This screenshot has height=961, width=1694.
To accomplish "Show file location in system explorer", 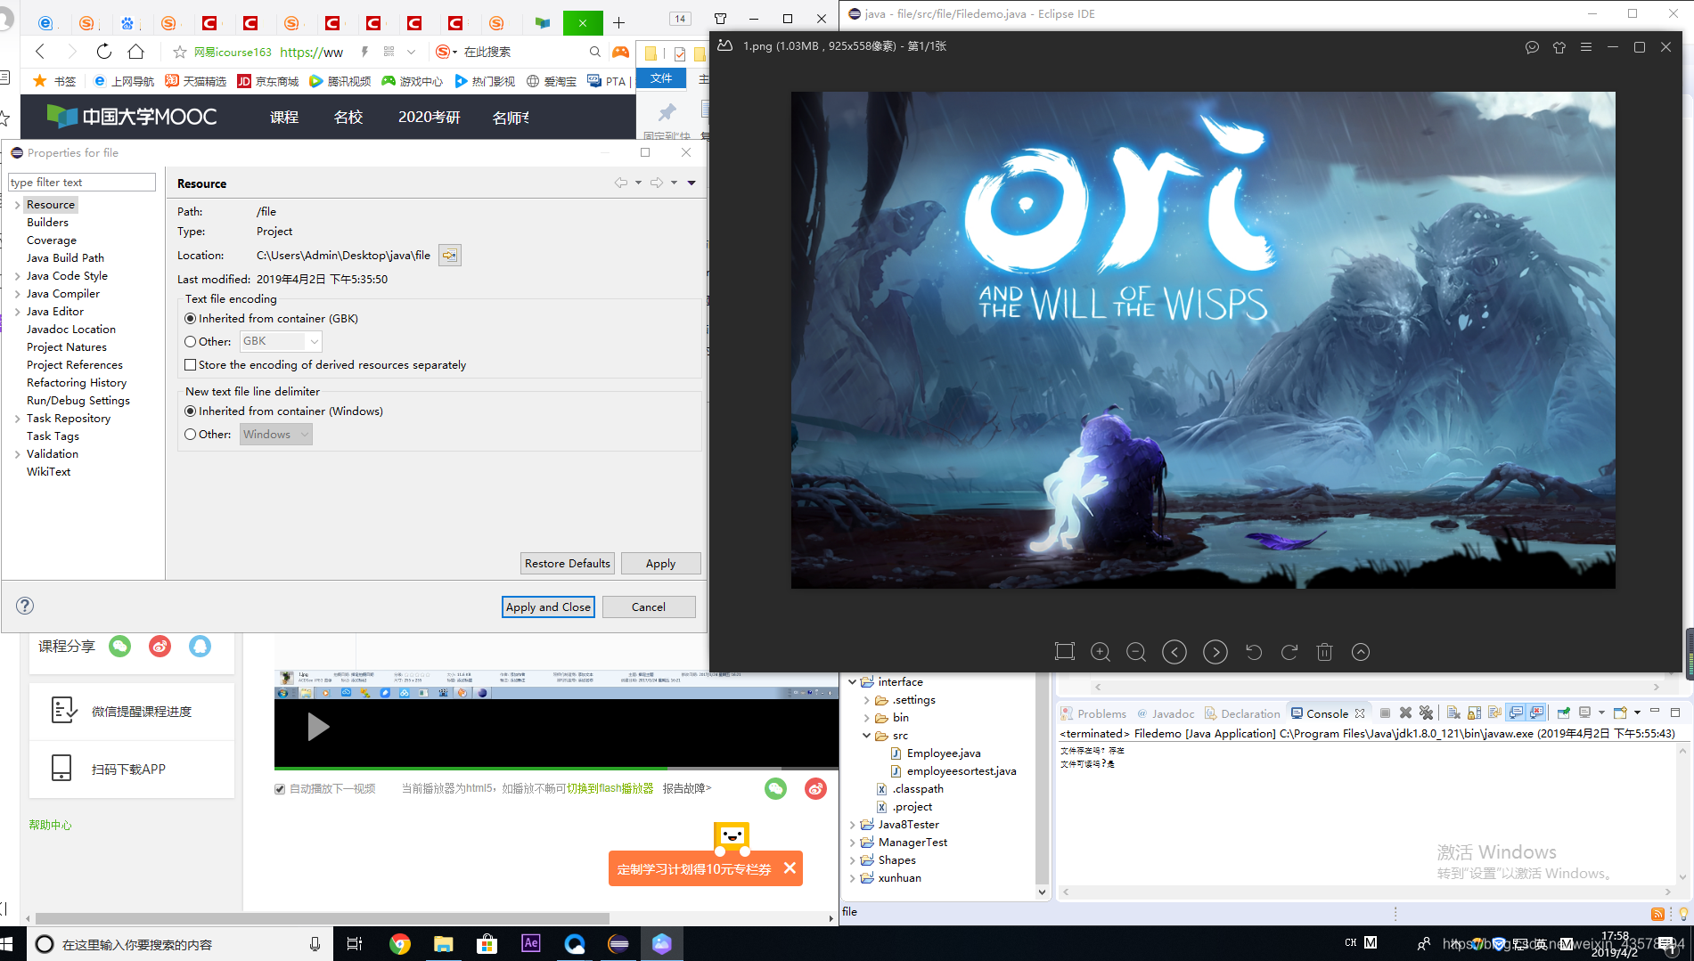I will pos(450,256).
